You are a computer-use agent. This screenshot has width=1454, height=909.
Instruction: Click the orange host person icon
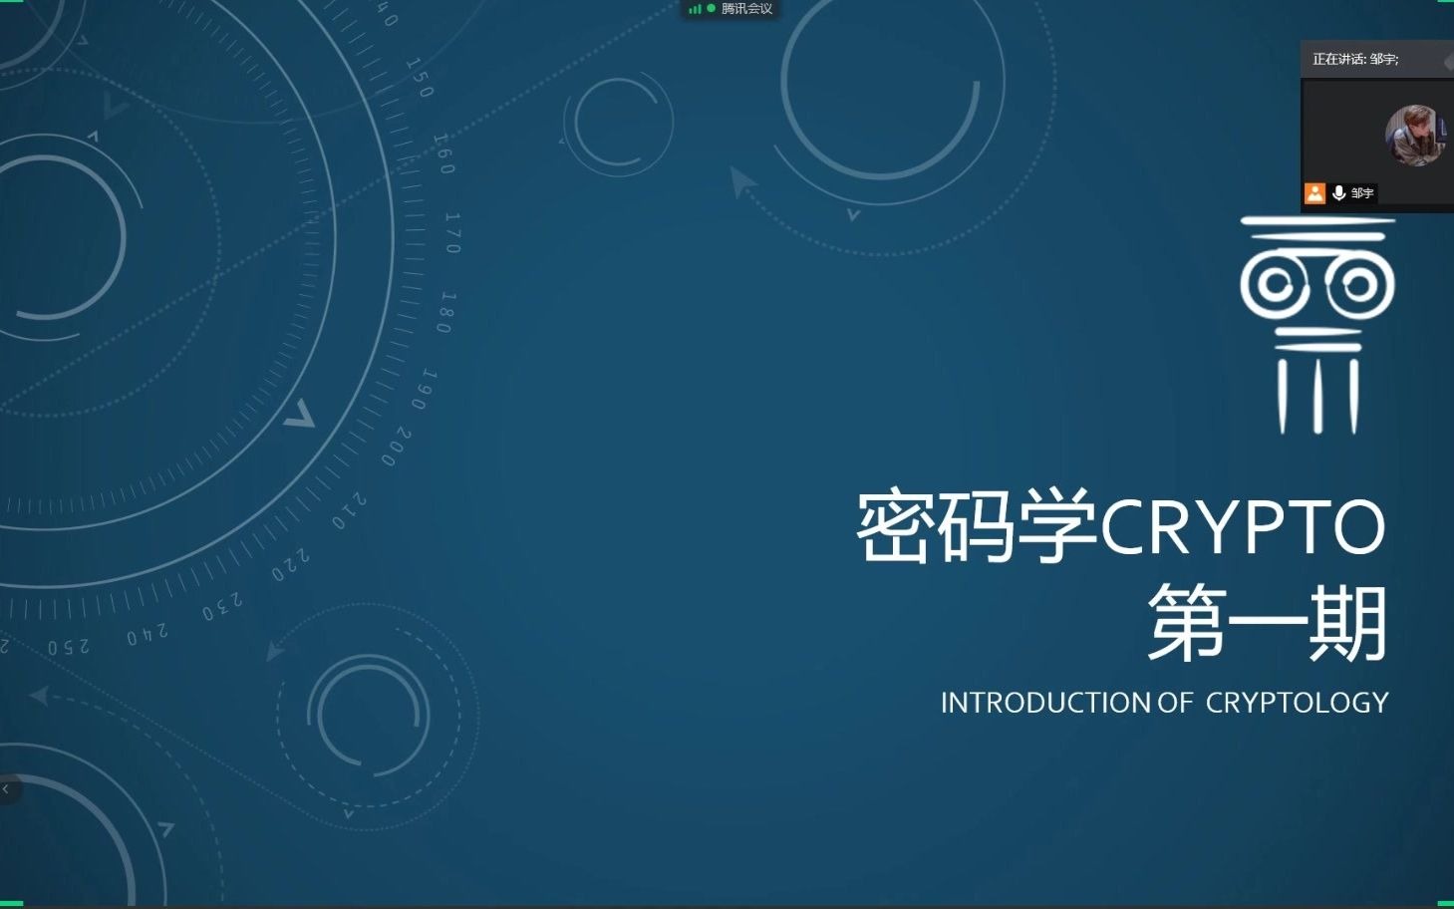(x=1315, y=193)
